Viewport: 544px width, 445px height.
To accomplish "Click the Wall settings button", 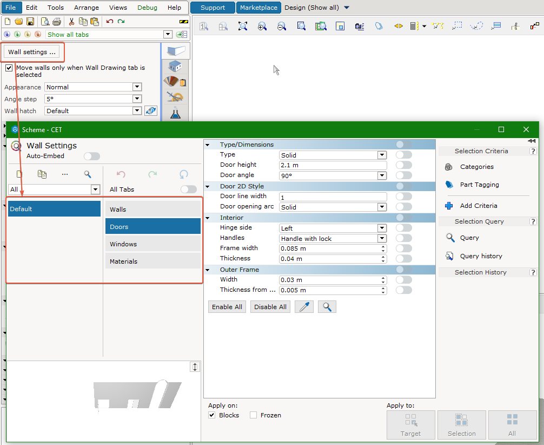I will (x=31, y=52).
